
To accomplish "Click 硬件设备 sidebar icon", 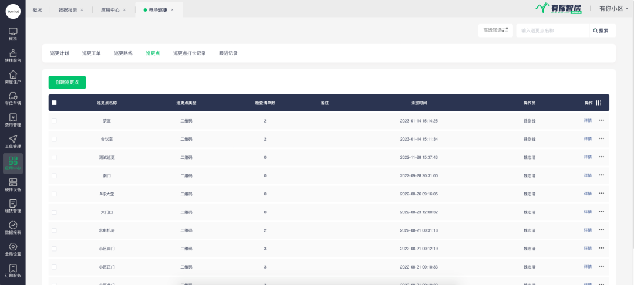I will click(12, 185).
